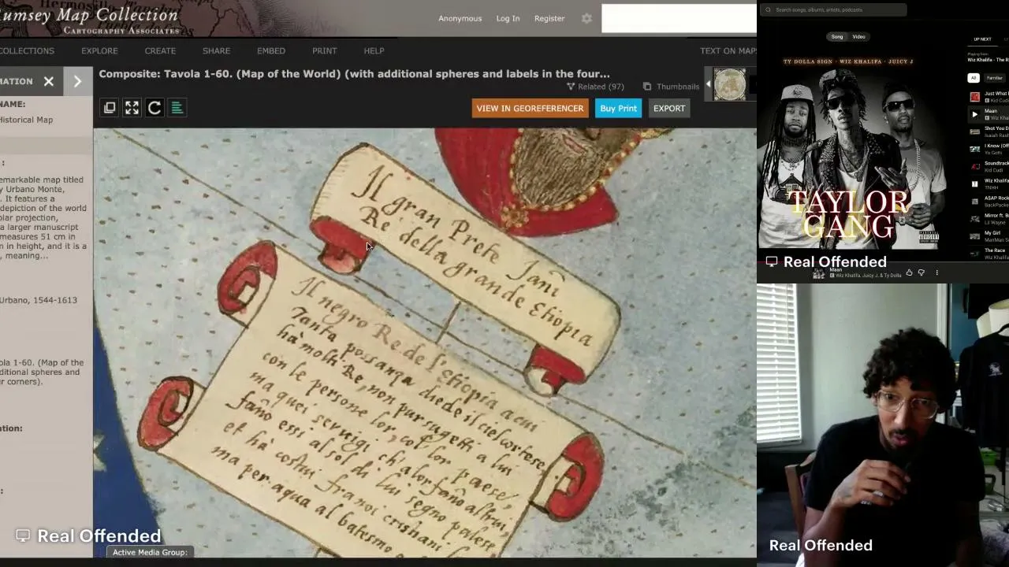Open the EXPLORE menu

point(99,51)
